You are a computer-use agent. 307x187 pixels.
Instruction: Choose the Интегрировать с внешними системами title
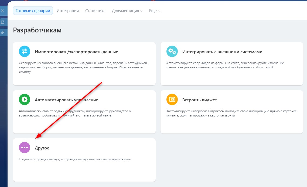[222, 52]
